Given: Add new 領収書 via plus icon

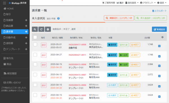Looking at the screenshot, I should click(x=26, y=43).
